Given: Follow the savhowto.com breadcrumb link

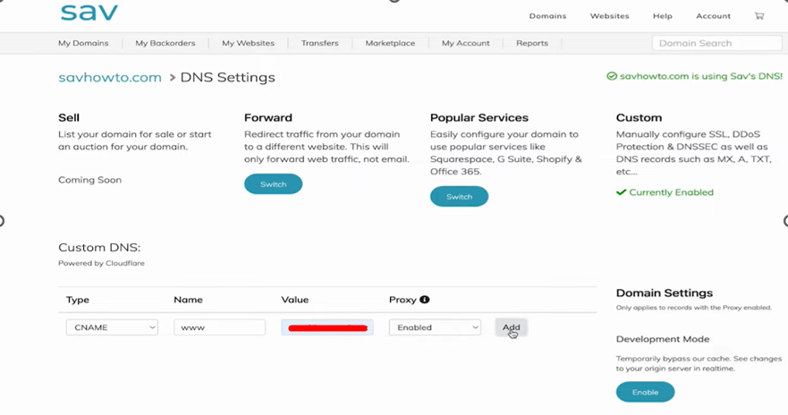Looking at the screenshot, I should [x=109, y=78].
